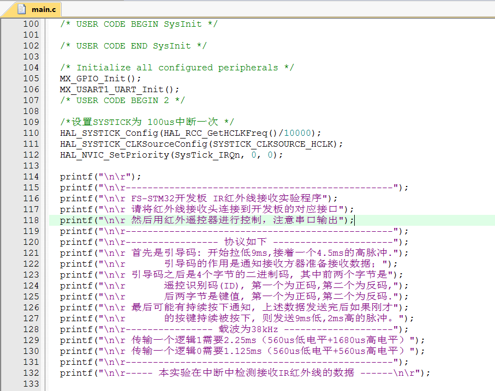Click the printf on line 122
The width and height of the screenshot is (495, 391).
[229, 264]
